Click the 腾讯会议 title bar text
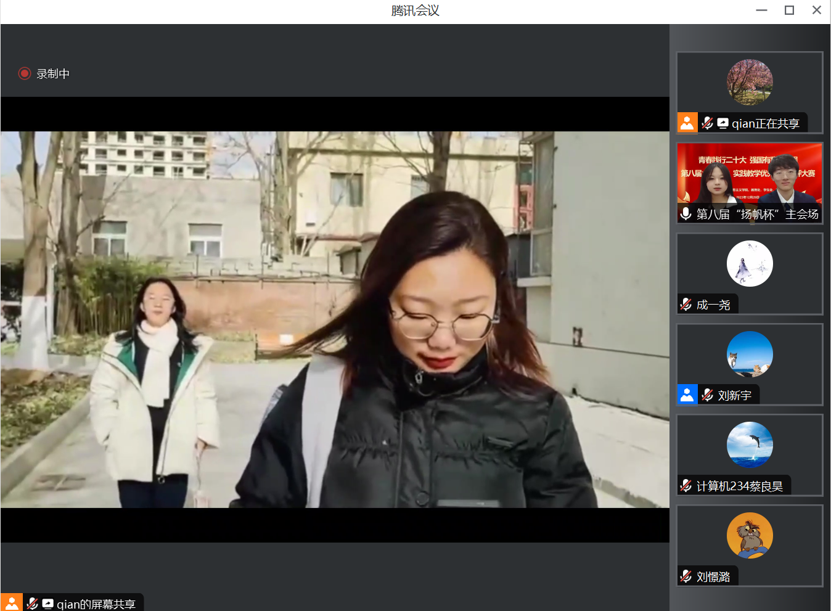831x611 pixels. pyautogui.click(x=415, y=9)
